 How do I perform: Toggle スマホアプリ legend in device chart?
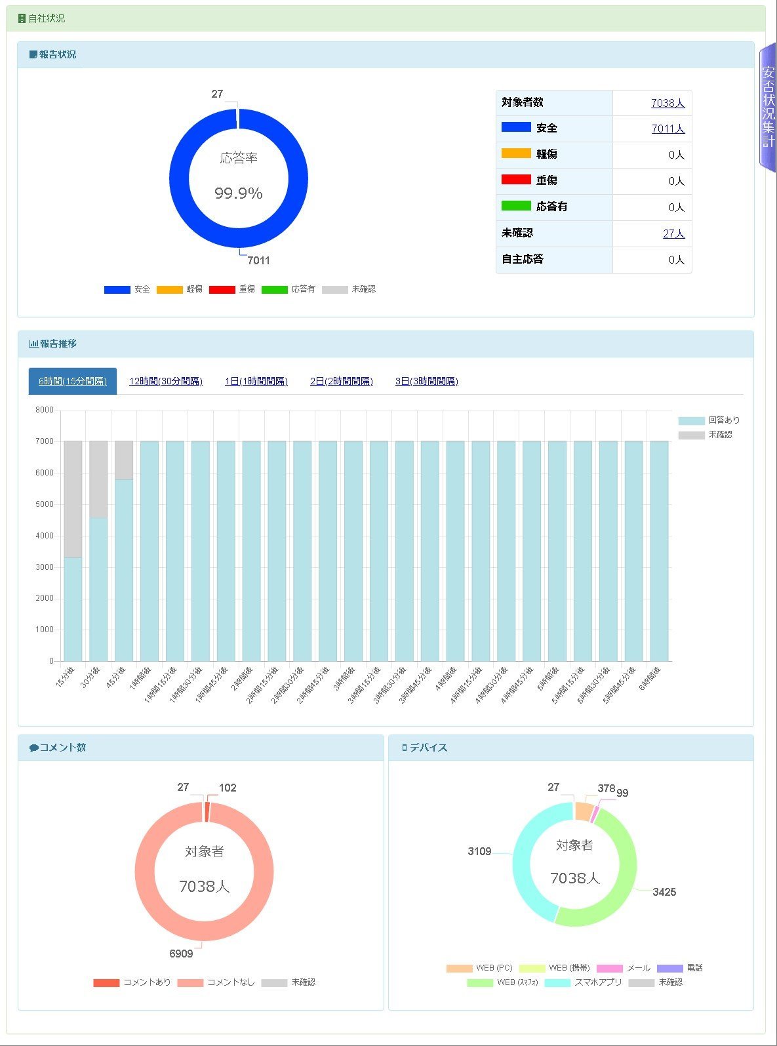pos(583,982)
